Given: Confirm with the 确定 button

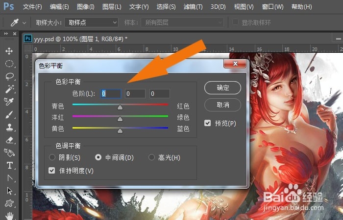Looking at the screenshot, I should coord(222,88).
